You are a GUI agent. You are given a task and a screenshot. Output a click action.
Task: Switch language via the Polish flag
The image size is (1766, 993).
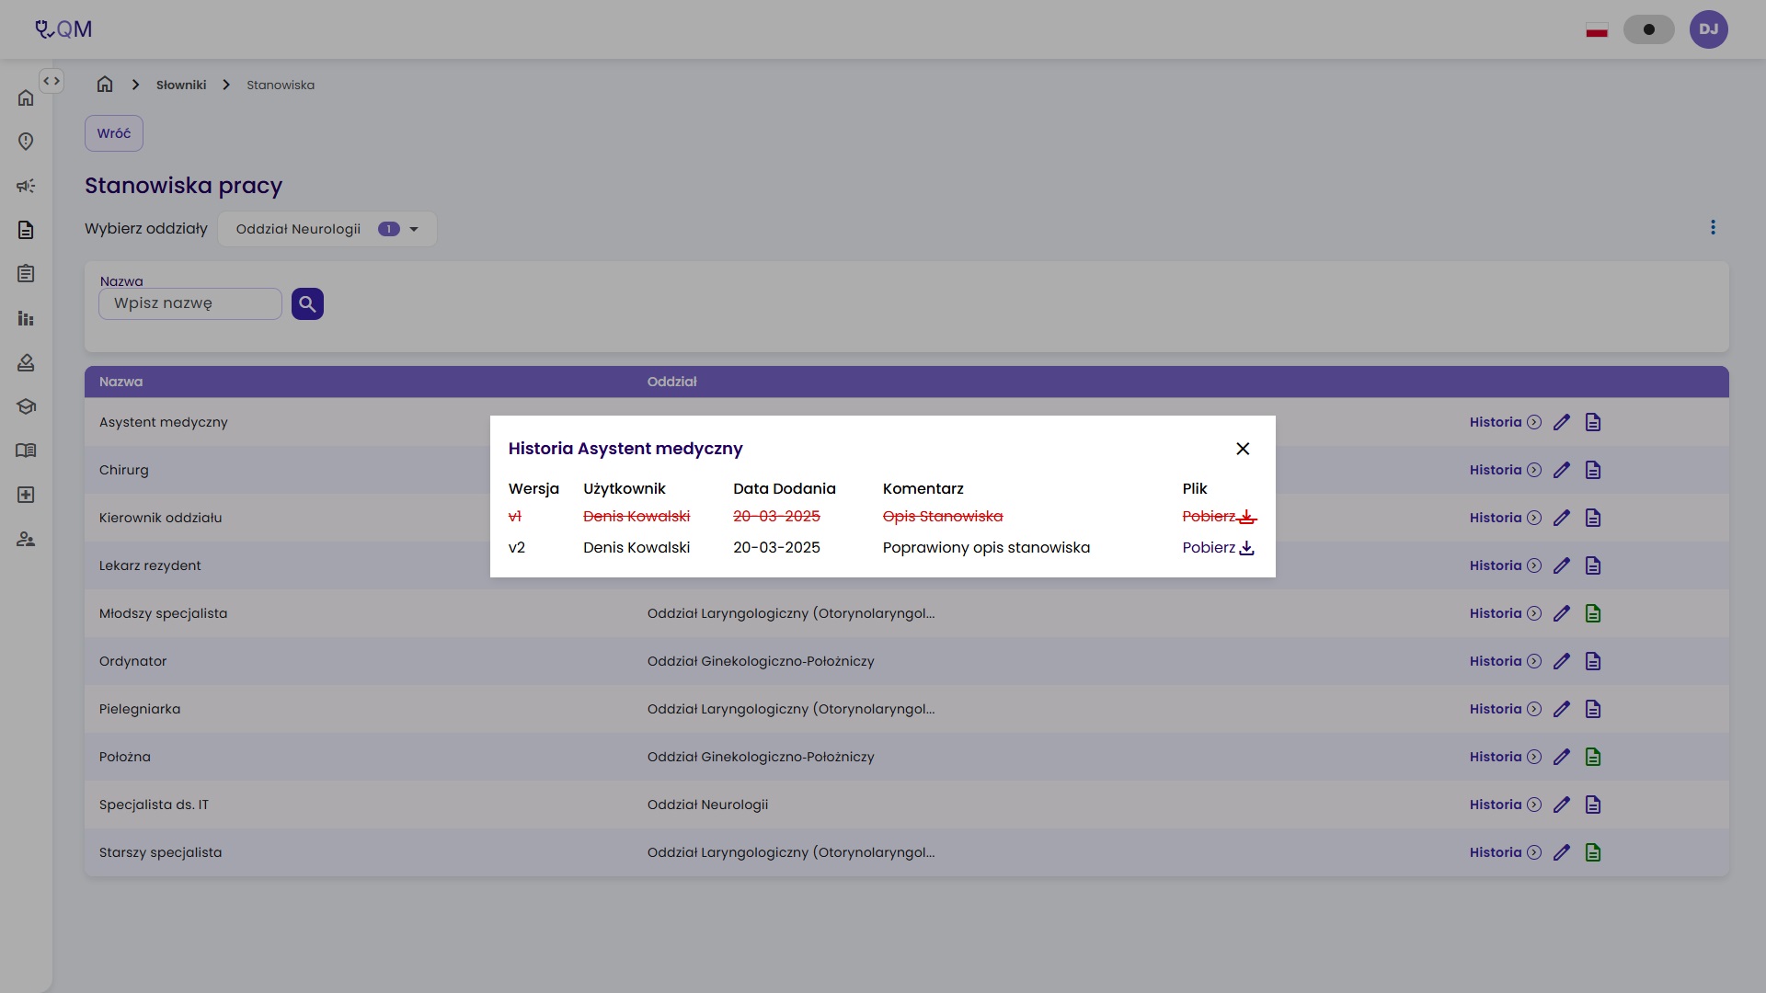[x=1597, y=30]
